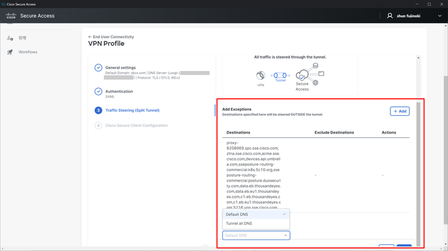Click the VPN globe diagram icon
448x251 pixels.
[260, 75]
